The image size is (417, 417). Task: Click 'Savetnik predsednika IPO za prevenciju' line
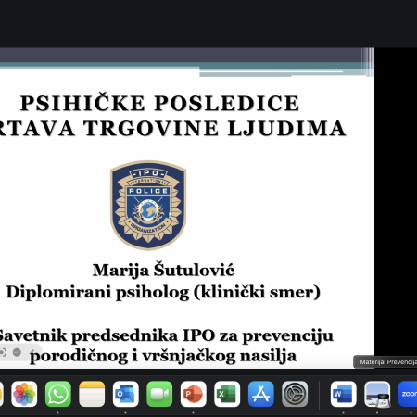click(x=166, y=335)
